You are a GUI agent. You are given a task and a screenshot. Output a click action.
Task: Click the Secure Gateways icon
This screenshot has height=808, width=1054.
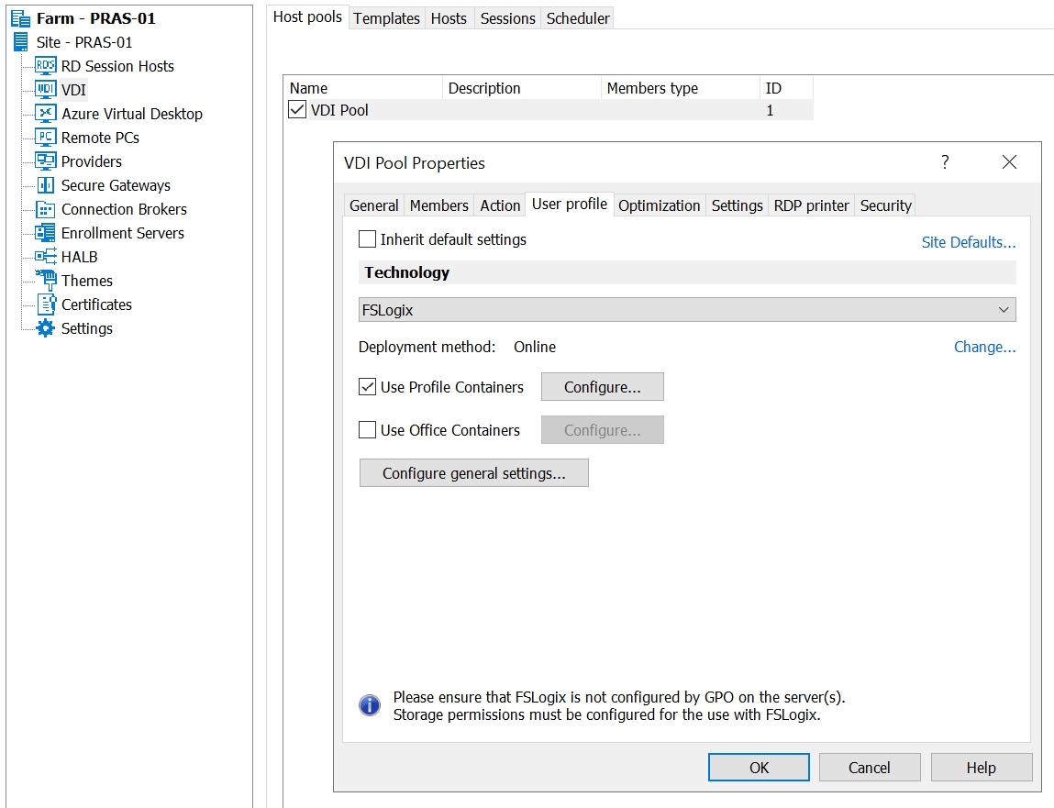point(46,185)
